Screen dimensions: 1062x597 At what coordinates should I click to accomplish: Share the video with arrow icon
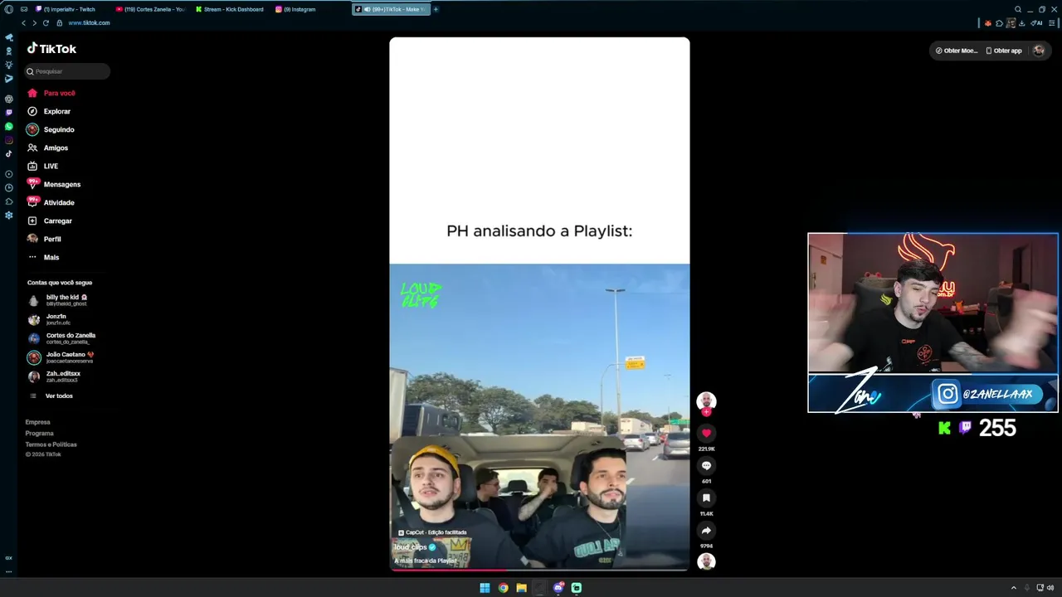706,530
